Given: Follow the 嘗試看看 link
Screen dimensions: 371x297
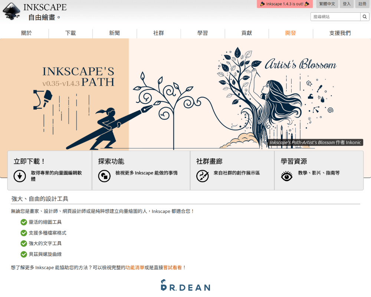Looking at the screenshot, I should pos(173,267).
